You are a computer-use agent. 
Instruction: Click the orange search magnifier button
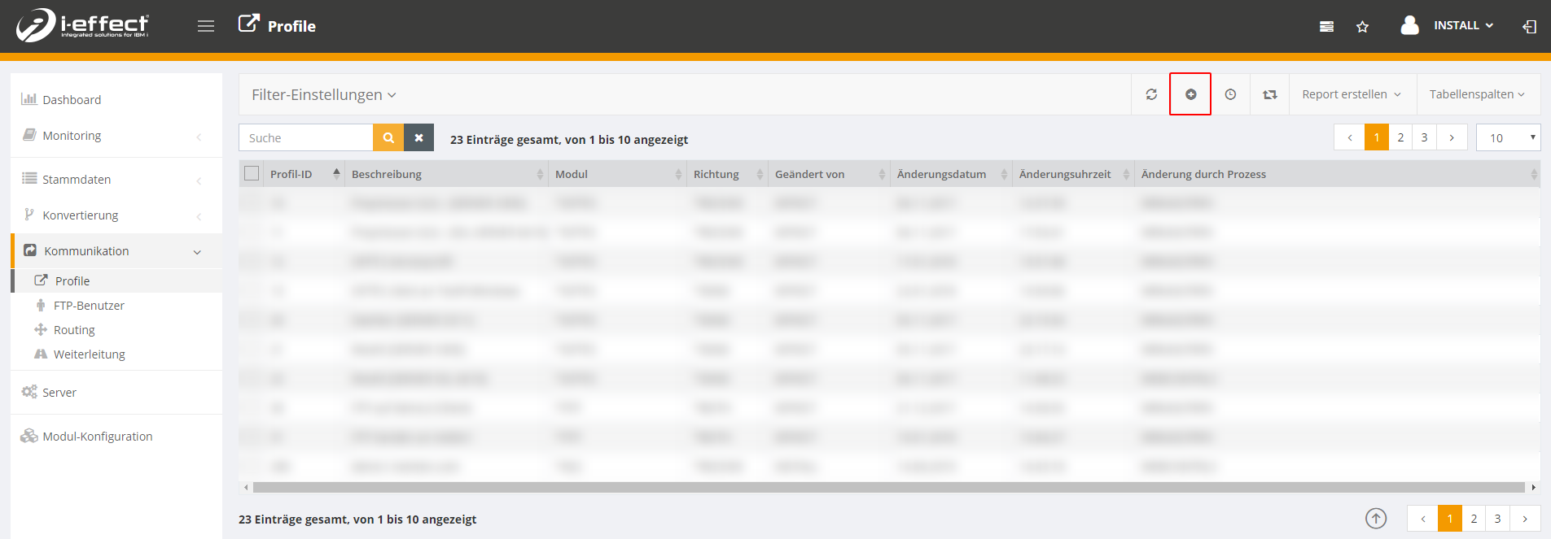pyautogui.click(x=388, y=138)
